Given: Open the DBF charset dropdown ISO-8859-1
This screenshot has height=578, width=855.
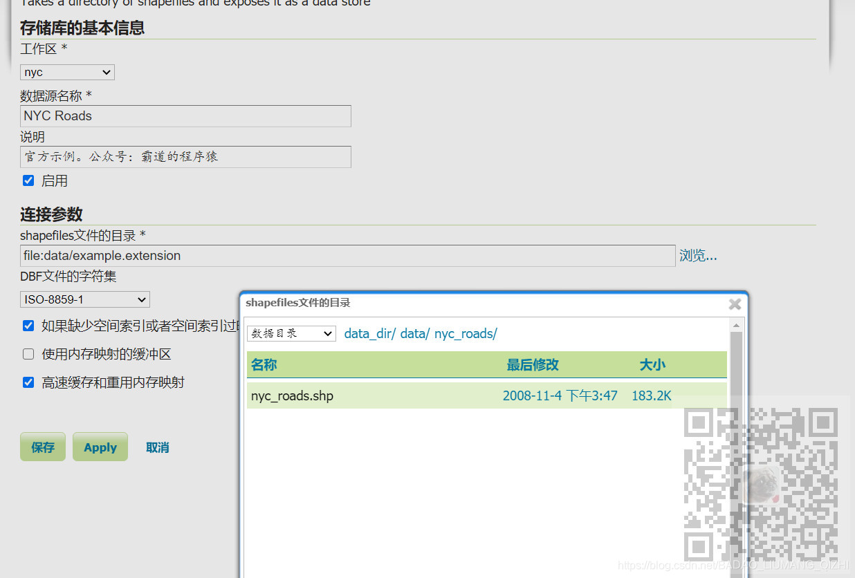Looking at the screenshot, I should tap(85, 299).
